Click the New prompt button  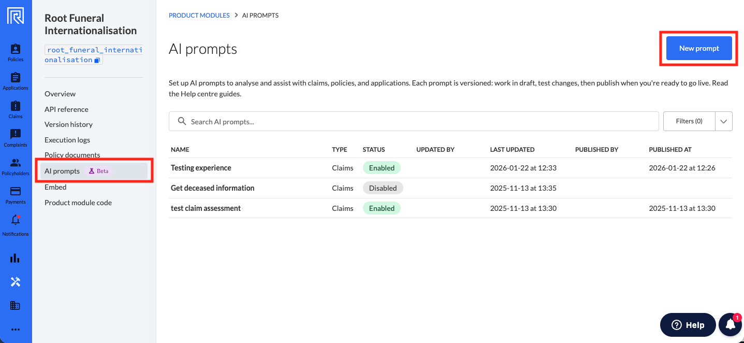699,48
